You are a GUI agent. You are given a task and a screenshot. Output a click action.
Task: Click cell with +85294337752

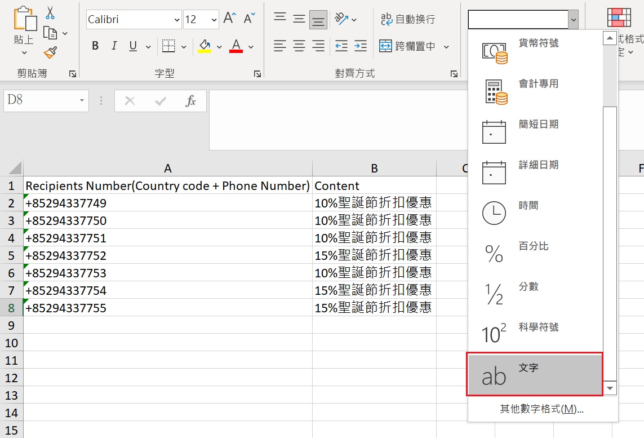pos(167,255)
